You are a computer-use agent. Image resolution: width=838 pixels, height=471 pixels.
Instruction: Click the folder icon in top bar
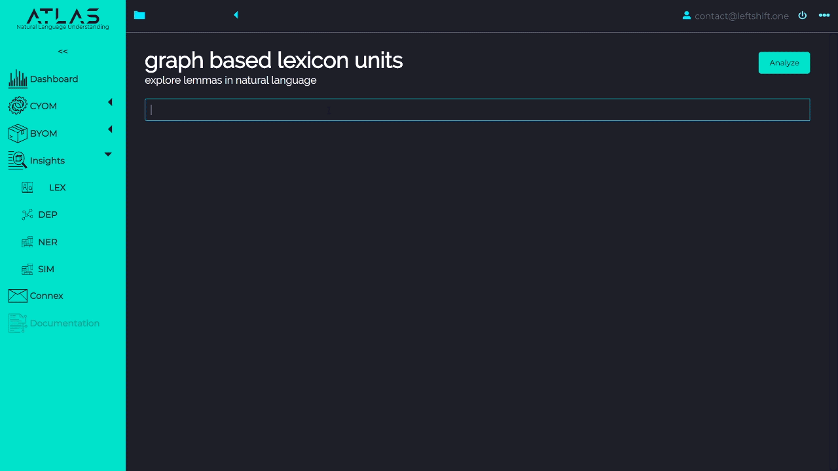click(139, 15)
